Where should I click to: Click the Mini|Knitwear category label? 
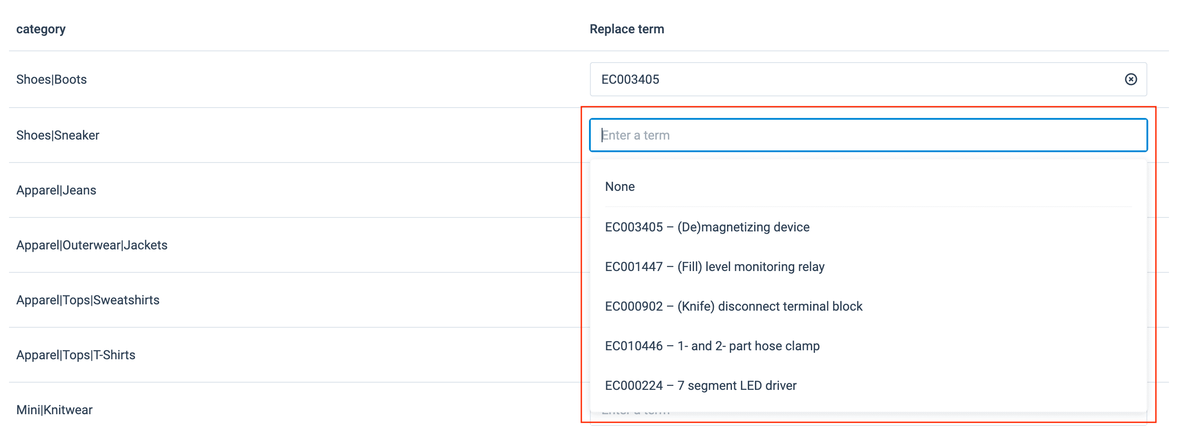(55, 410)
